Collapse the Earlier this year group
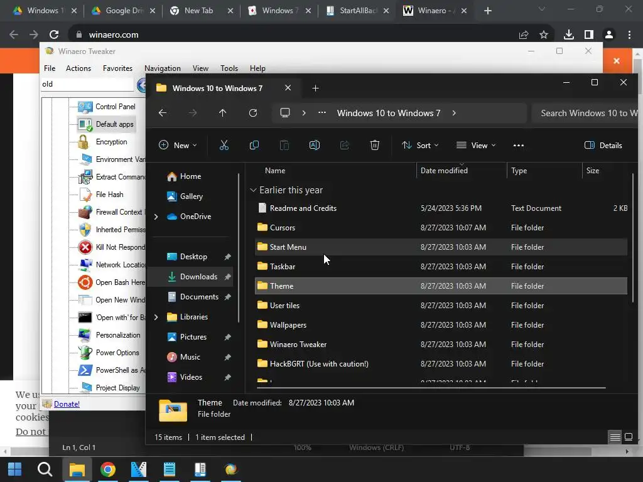This screenshot has height=482, width=643. [254, 190]
